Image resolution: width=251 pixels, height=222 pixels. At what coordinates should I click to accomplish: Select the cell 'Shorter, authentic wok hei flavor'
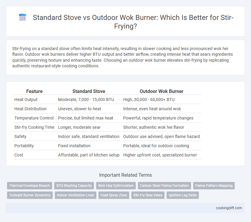coord(161,127)
